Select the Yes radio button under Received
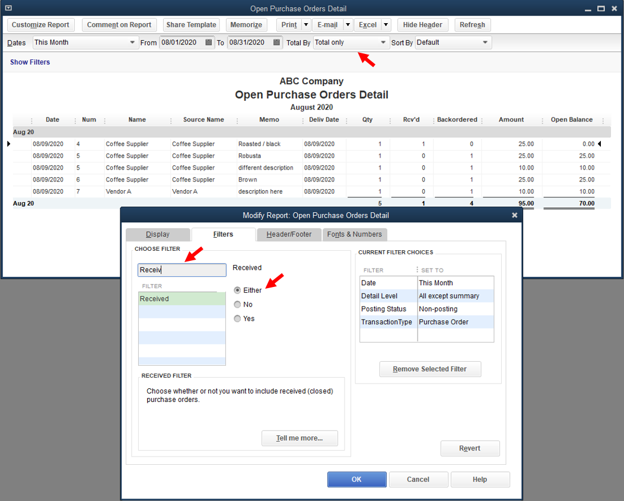The image size is (624, 501). coord(237,318)
